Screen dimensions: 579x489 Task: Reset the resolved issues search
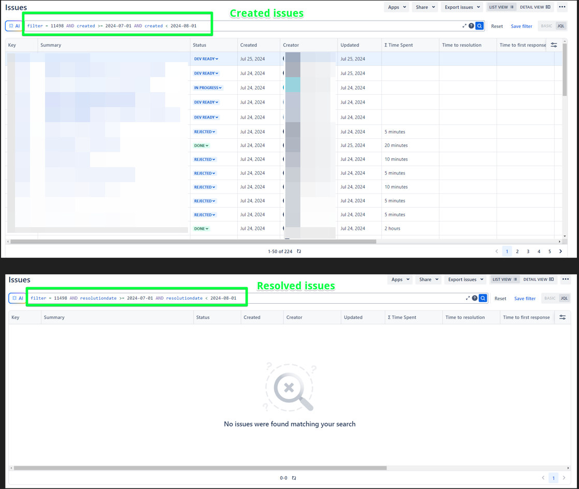click(501, 298)
